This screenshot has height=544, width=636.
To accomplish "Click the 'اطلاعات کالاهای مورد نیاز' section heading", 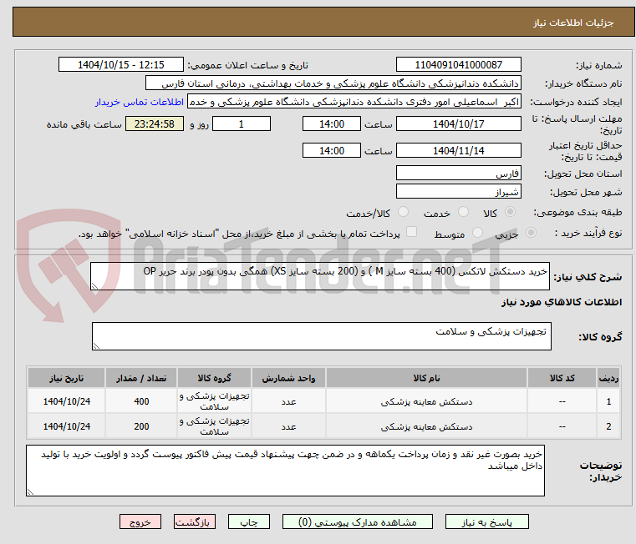I will point(562,302).
